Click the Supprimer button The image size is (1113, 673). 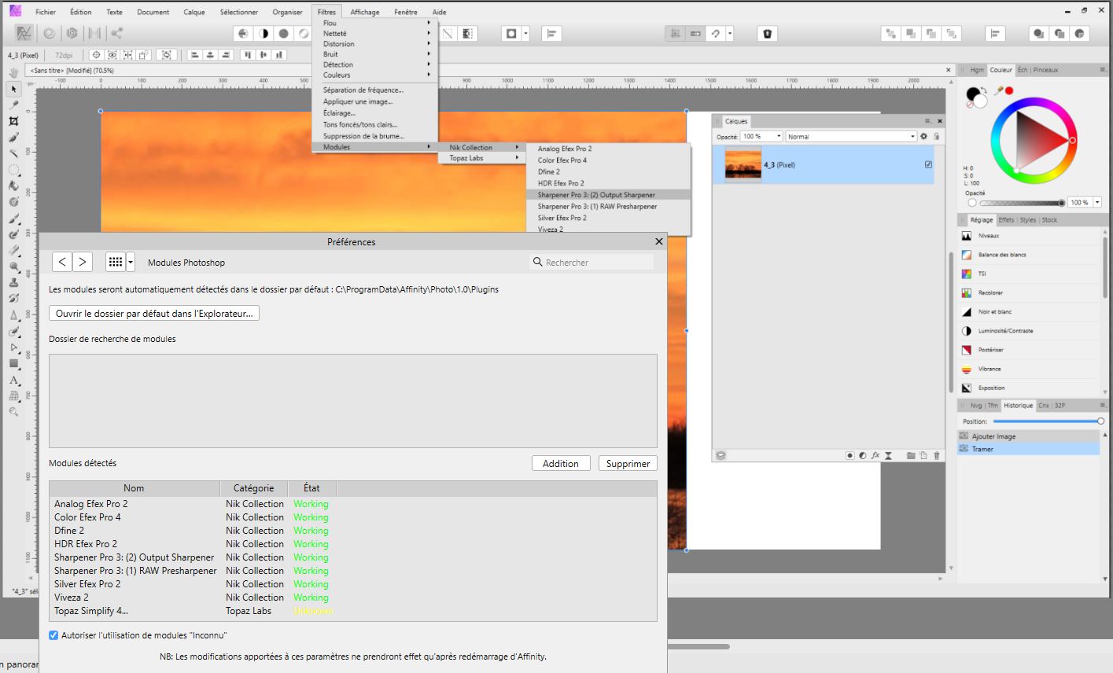628,463
